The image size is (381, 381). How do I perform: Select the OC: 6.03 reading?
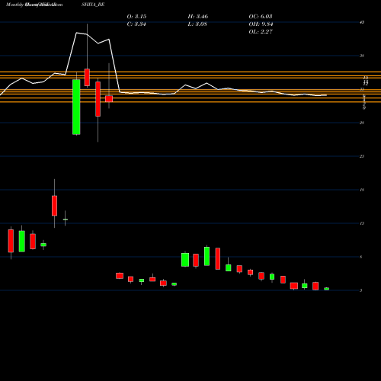261,17
